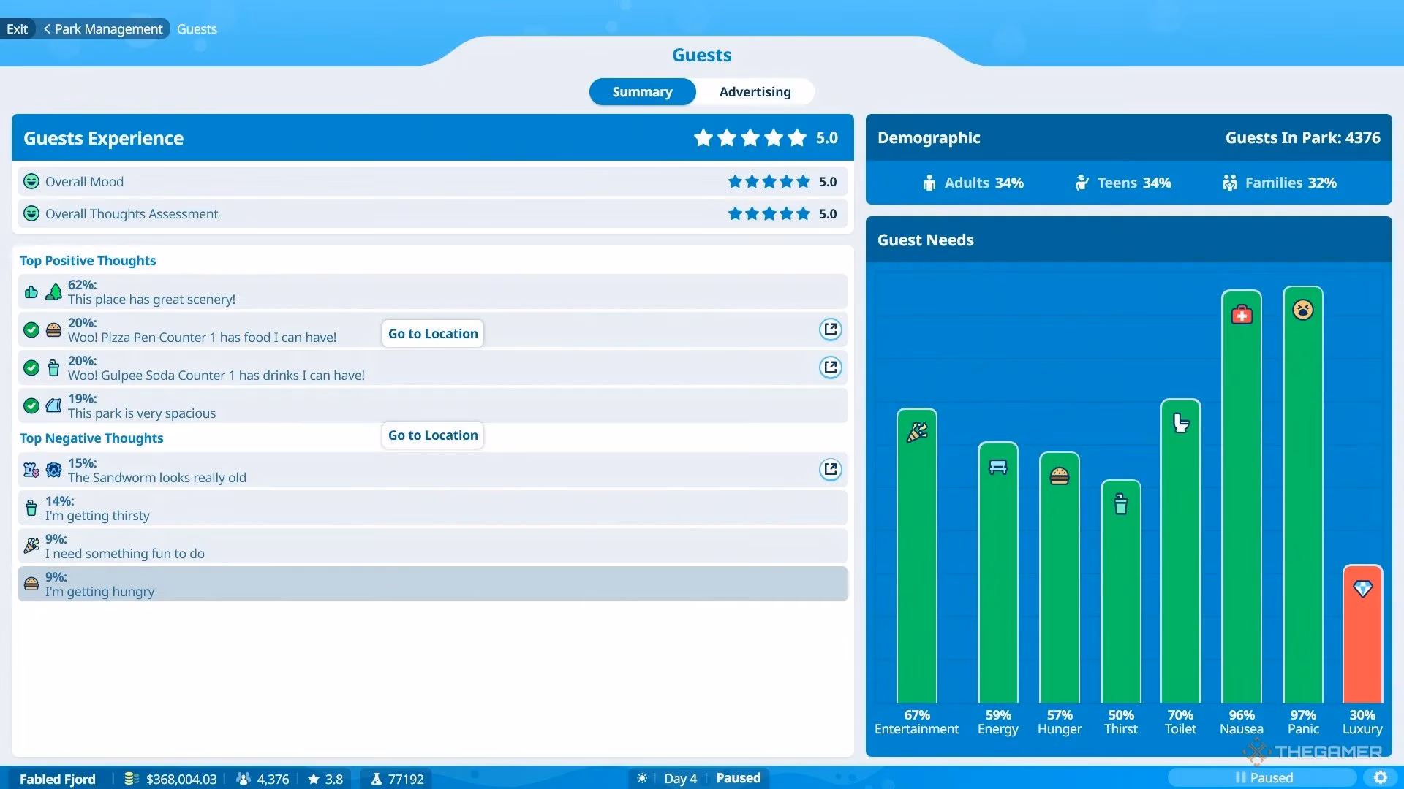Click the Toilet icon on bar
Viewport: 1404px width, 789px height.
coord(1180,423)
